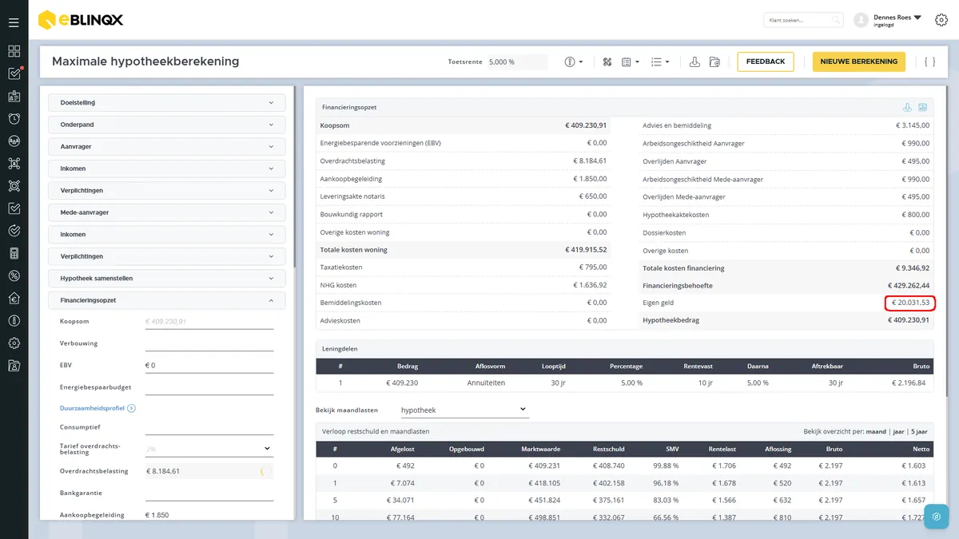Open the Tarief overdrachtsbelasting dropdown
This screenshot has width=959, height=539.
pos(209,449)
